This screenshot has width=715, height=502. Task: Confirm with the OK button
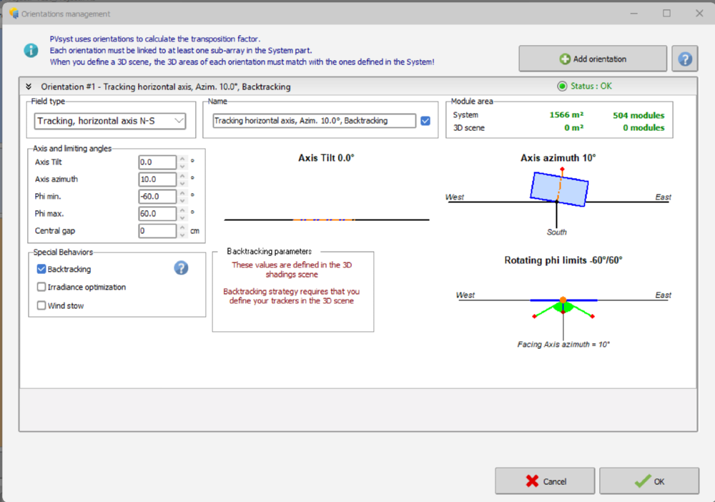tap(649, 481)
